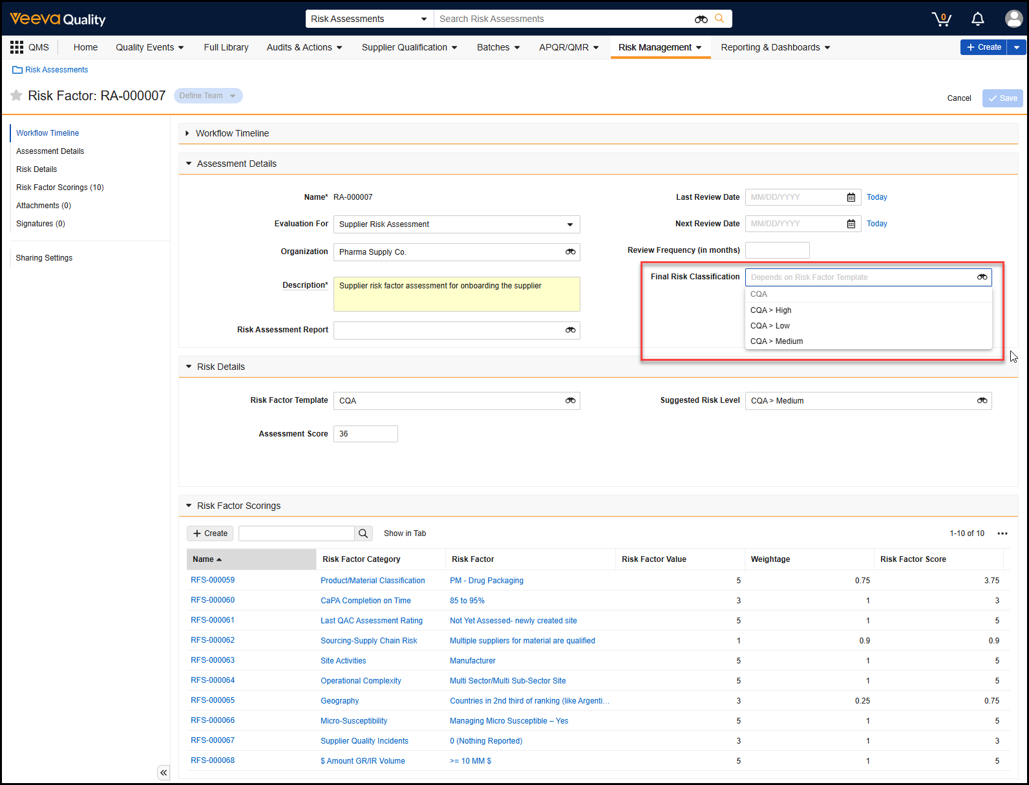Screen dimensions: 1029x785
Task: Click binoculars icon in Organization field
Action: tap(570, 252)
